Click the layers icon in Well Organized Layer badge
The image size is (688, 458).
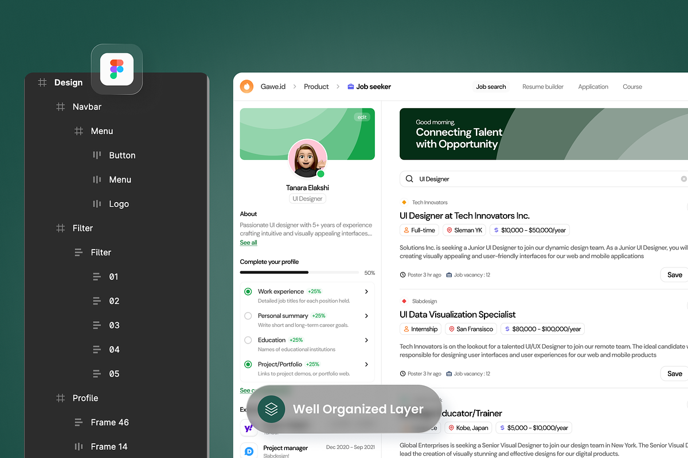pos(271,409)
